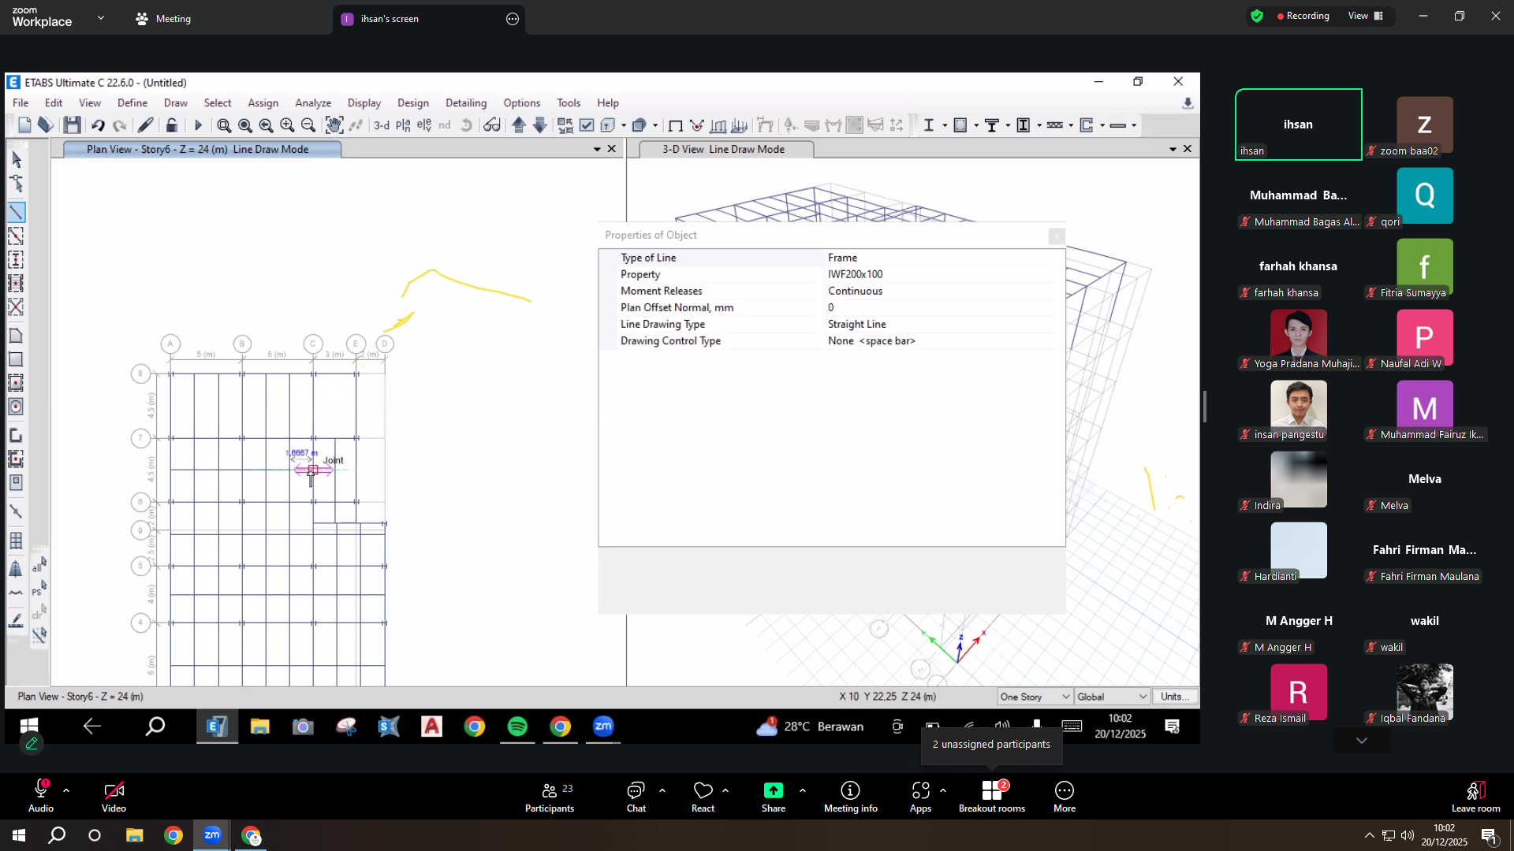Select the Quick Draw Braces X tool

pyautogui.click(x=16, y=307)
